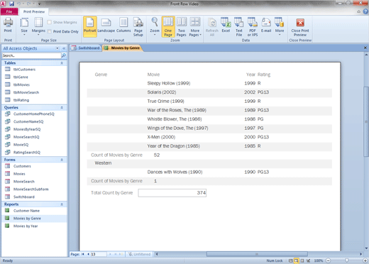Collapse the Queries group
Screen dimensions: 369x264
pyautogui.click(x=62, y=107)
